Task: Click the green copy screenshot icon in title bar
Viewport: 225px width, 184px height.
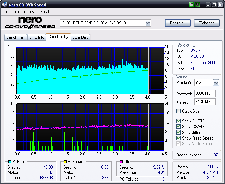Action: tap(191, 5)
